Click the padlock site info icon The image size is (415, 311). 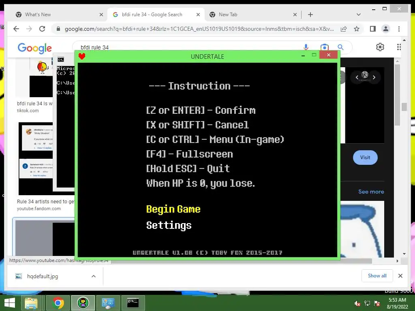pyautogui.click(x=58, y=29)
